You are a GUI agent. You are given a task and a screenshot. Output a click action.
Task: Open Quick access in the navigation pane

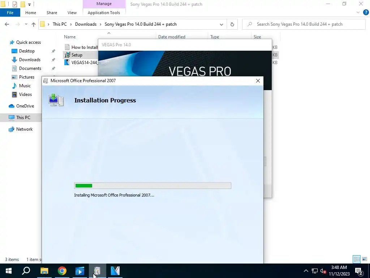pyautogui.click(x=28, y=42)
